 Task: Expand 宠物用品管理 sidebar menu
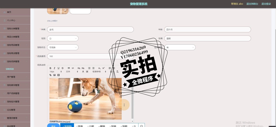point(15,45)
